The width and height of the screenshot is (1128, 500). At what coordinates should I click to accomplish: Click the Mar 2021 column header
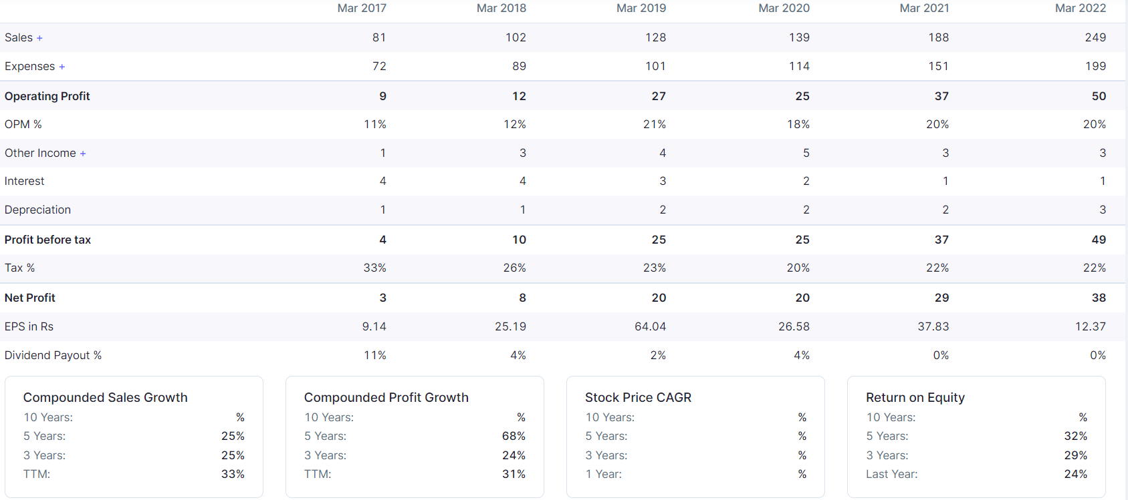(924, 8)
